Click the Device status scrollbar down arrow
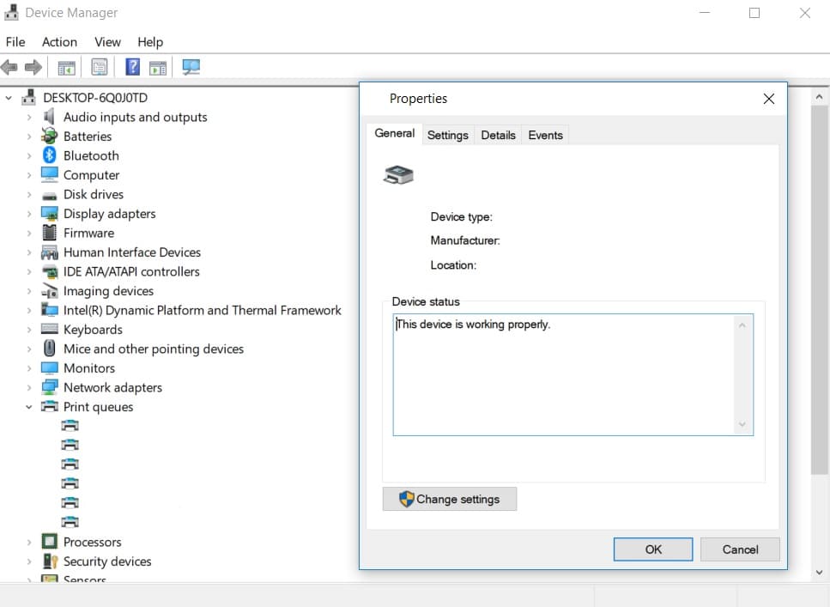The width and height of the screenshot is (830, 607). 742,425
